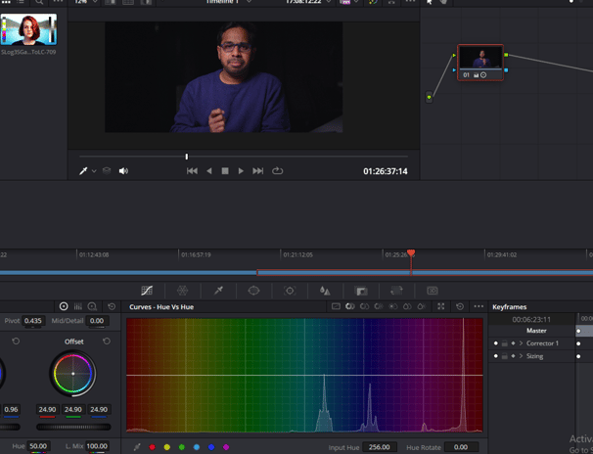Reset the Hue Vs Hue curve

point(460,306)
